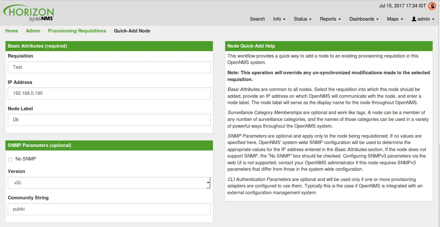Click the 'SNMP Parameters (optional)' panel header
The height and width of the screenshot is (227, 440).
tap(109, 145)
